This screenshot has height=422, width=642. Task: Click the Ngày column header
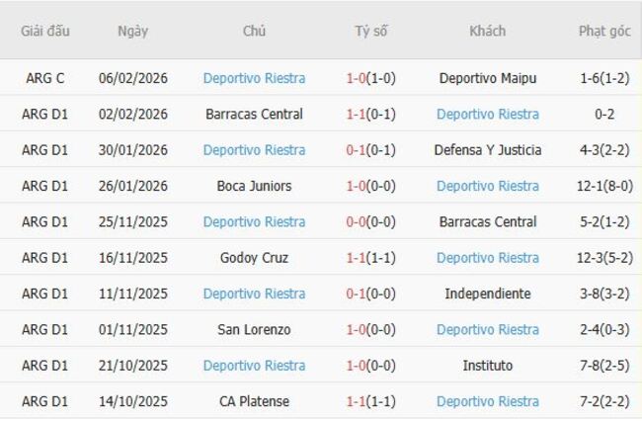pyautogui.click(x=132, y=31)
